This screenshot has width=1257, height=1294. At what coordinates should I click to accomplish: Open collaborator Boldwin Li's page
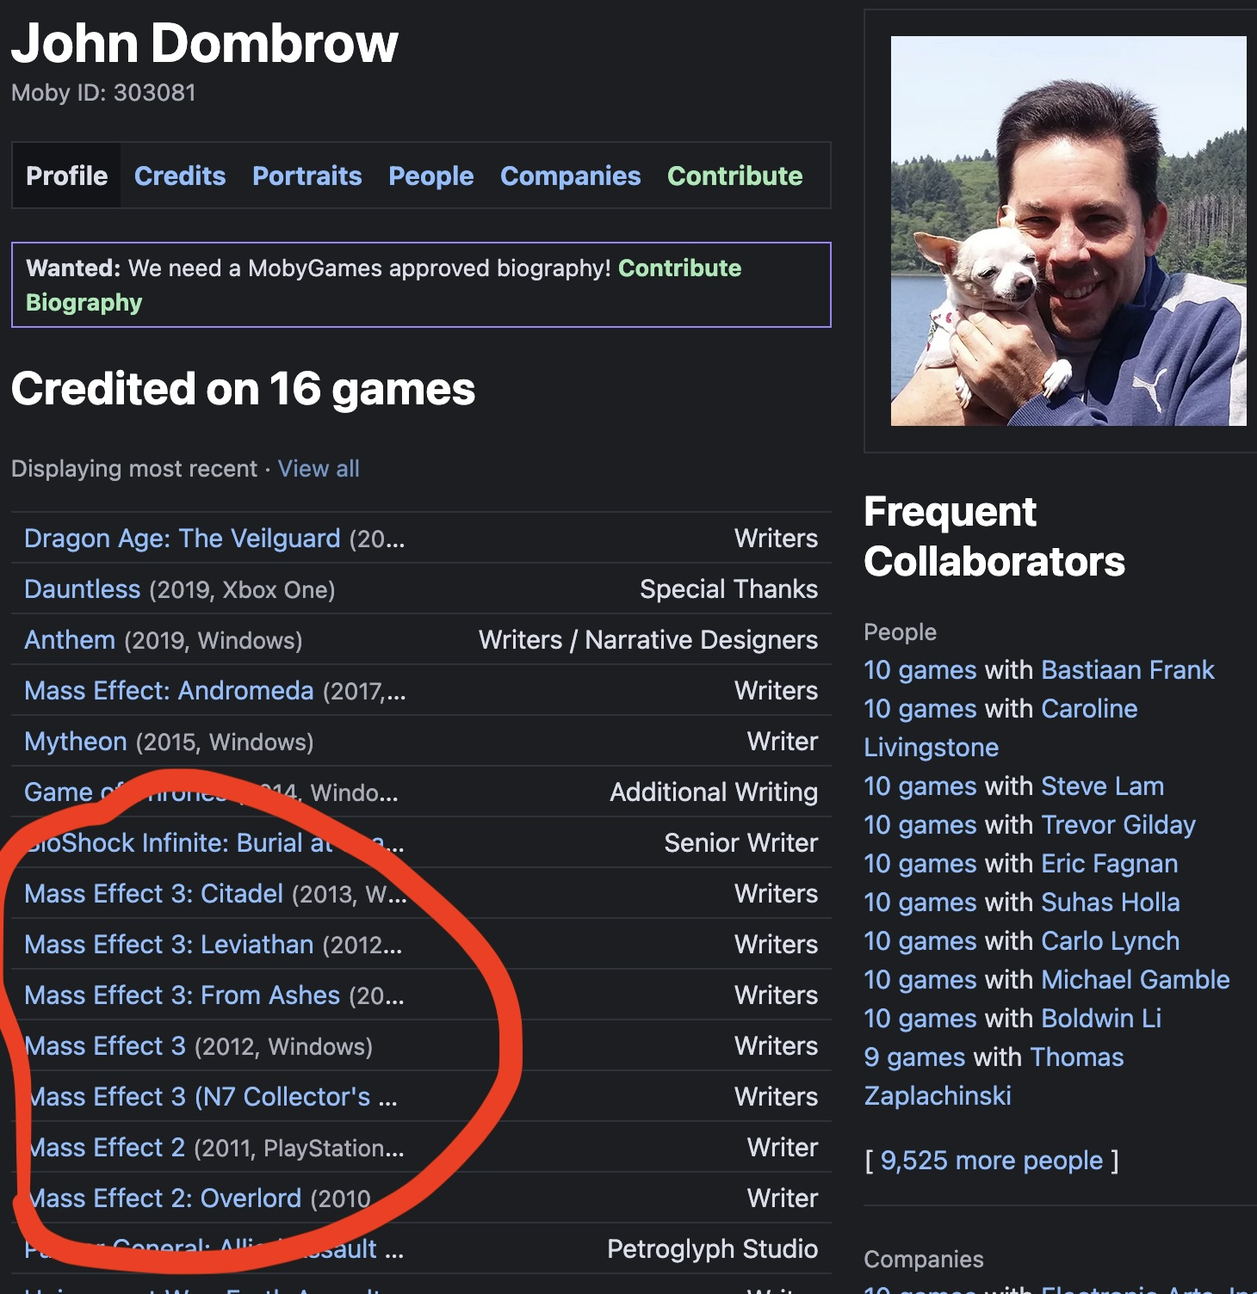tap(1101, 1019)
